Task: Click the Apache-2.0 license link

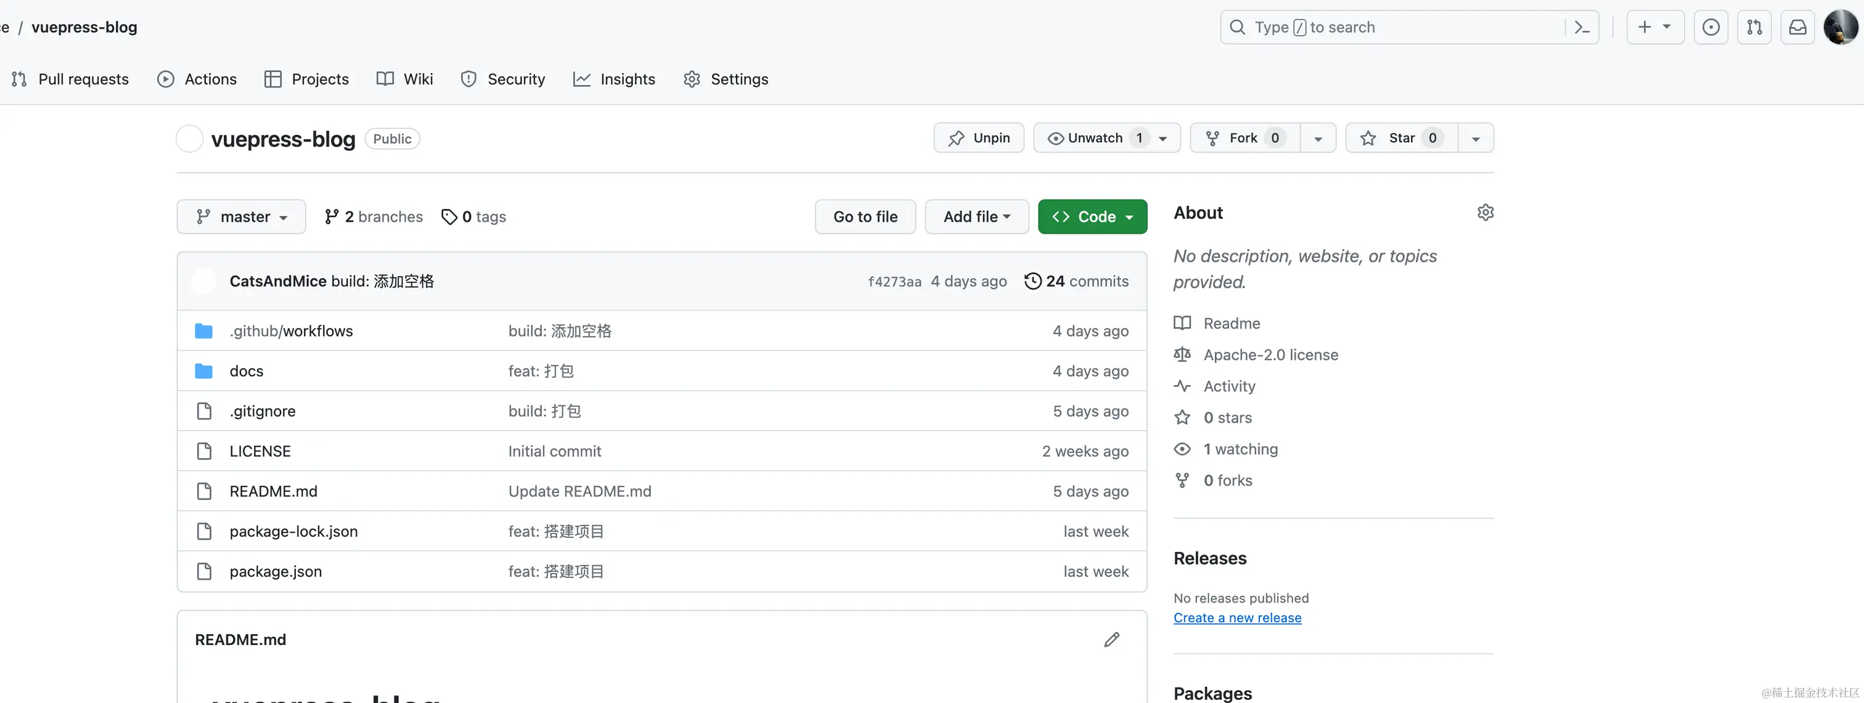Action: [1270, 355]
